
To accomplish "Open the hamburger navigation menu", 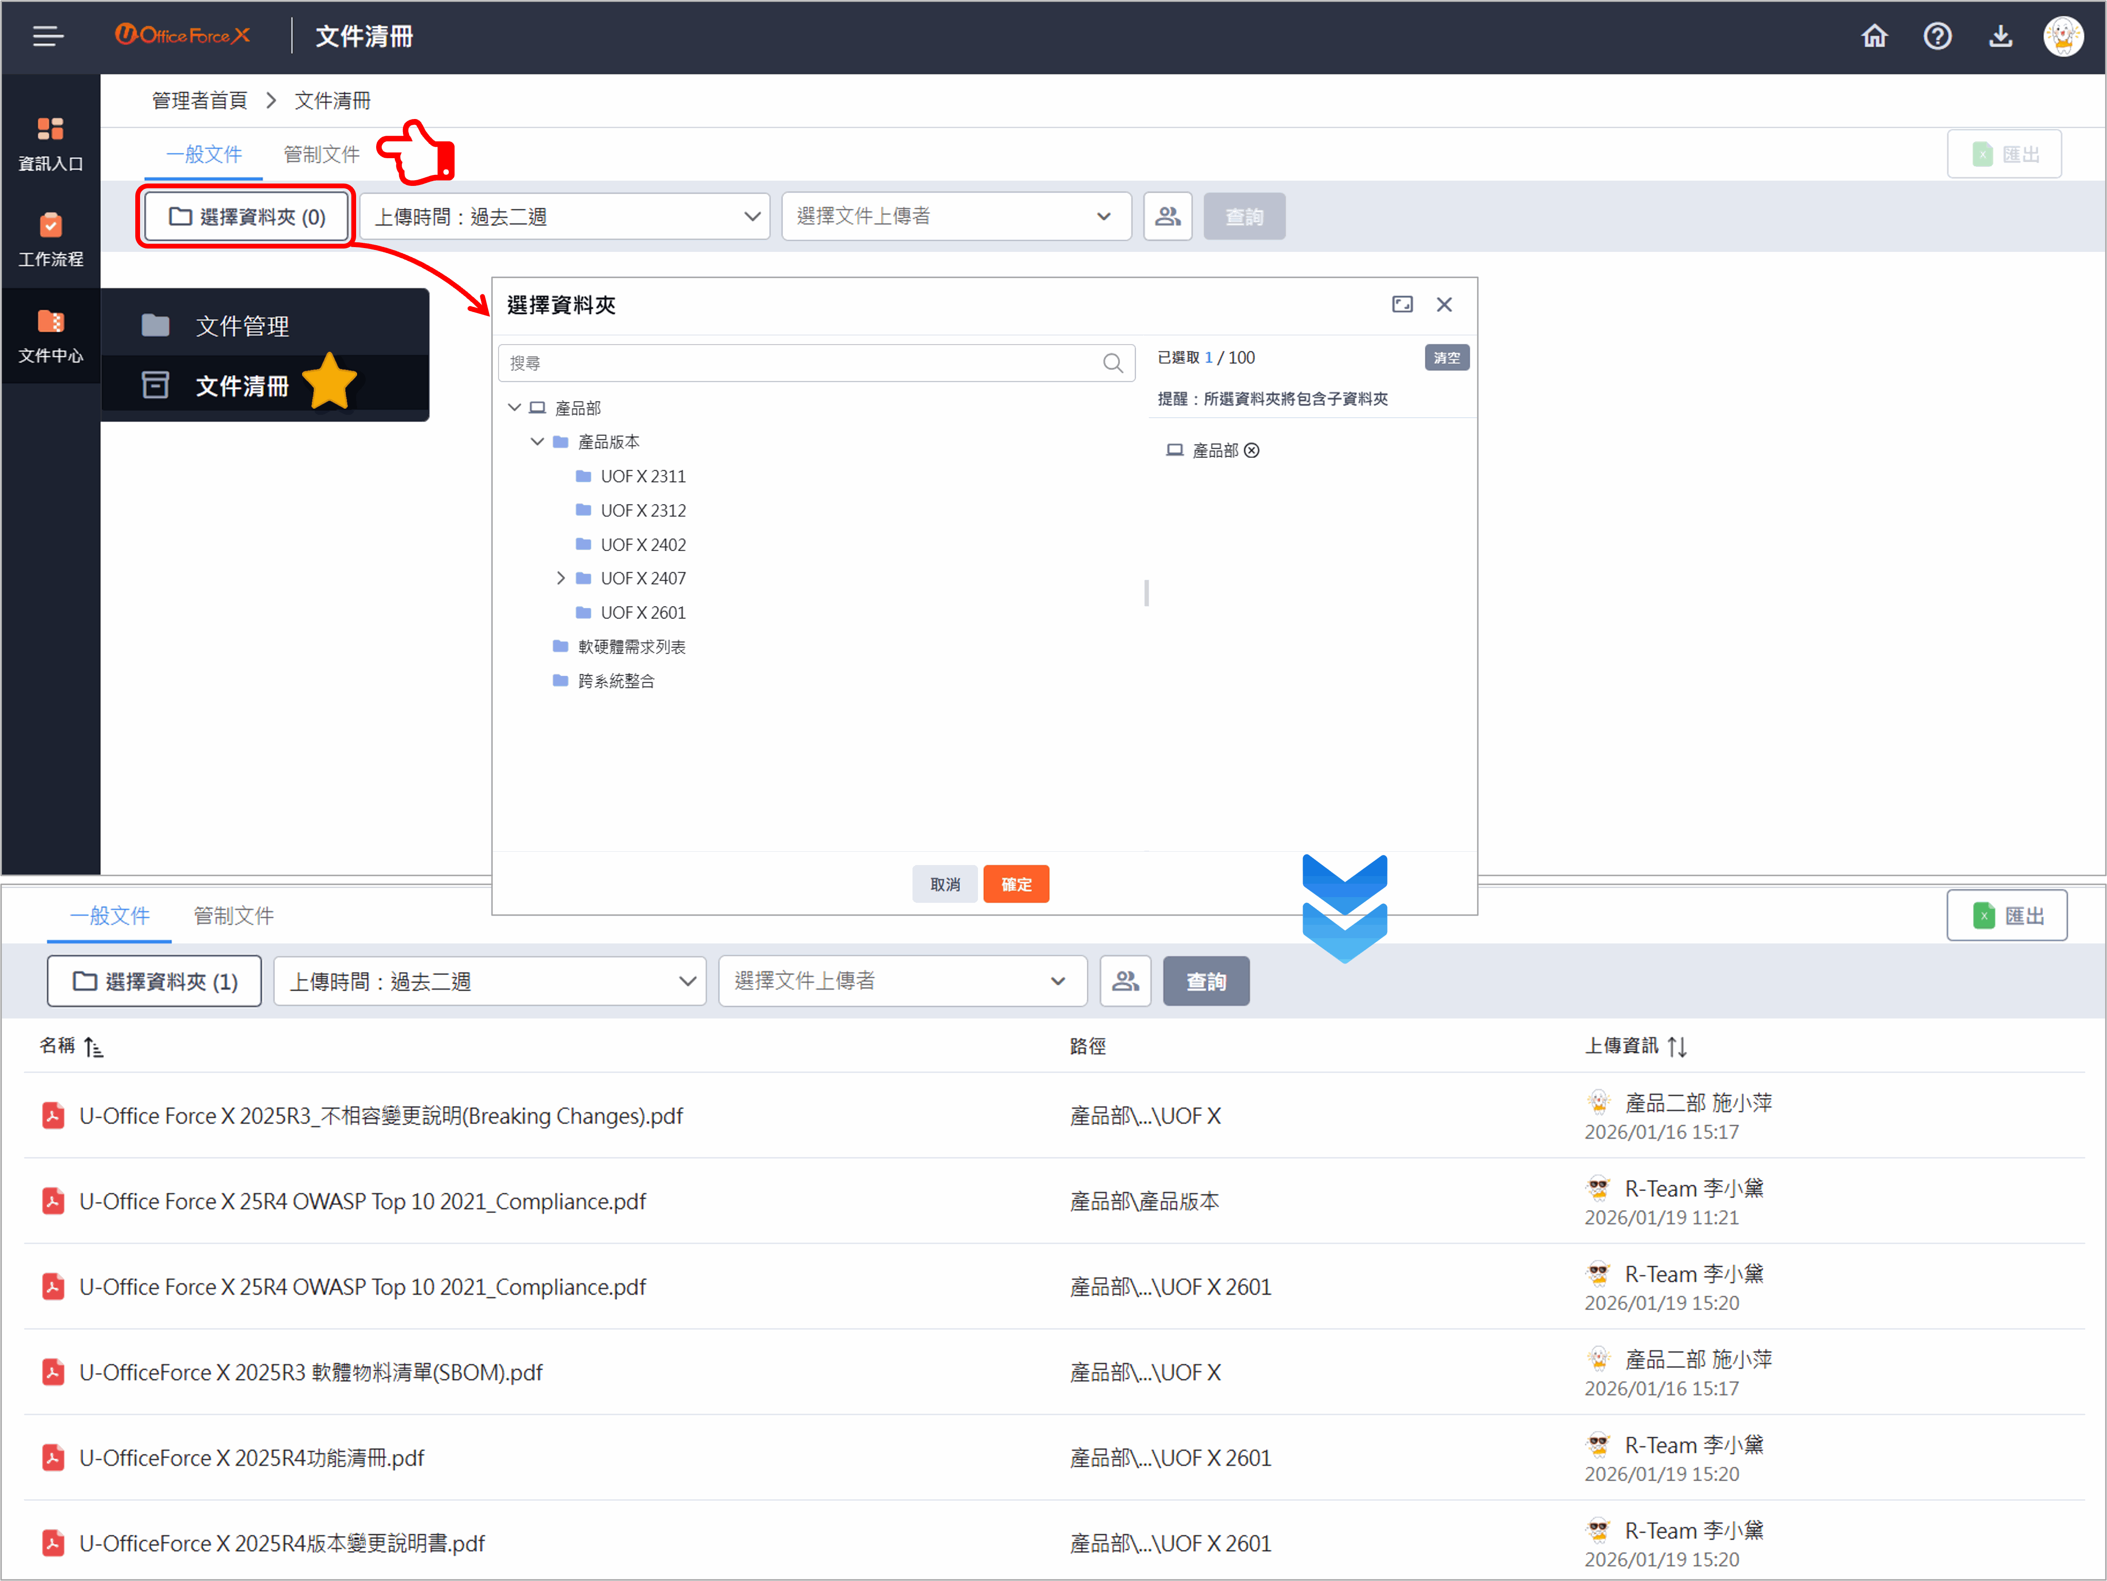I will tap(48, 36).
